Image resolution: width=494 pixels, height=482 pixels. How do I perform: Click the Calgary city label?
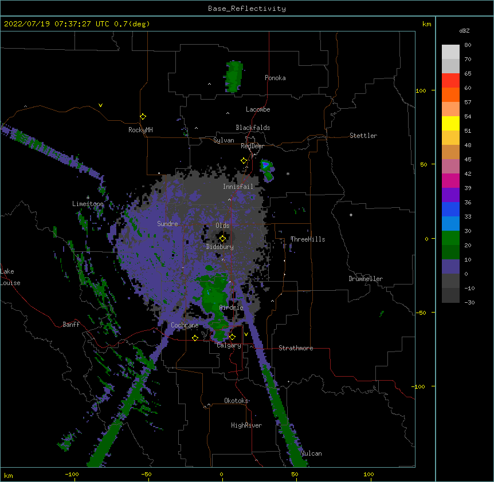229,345
